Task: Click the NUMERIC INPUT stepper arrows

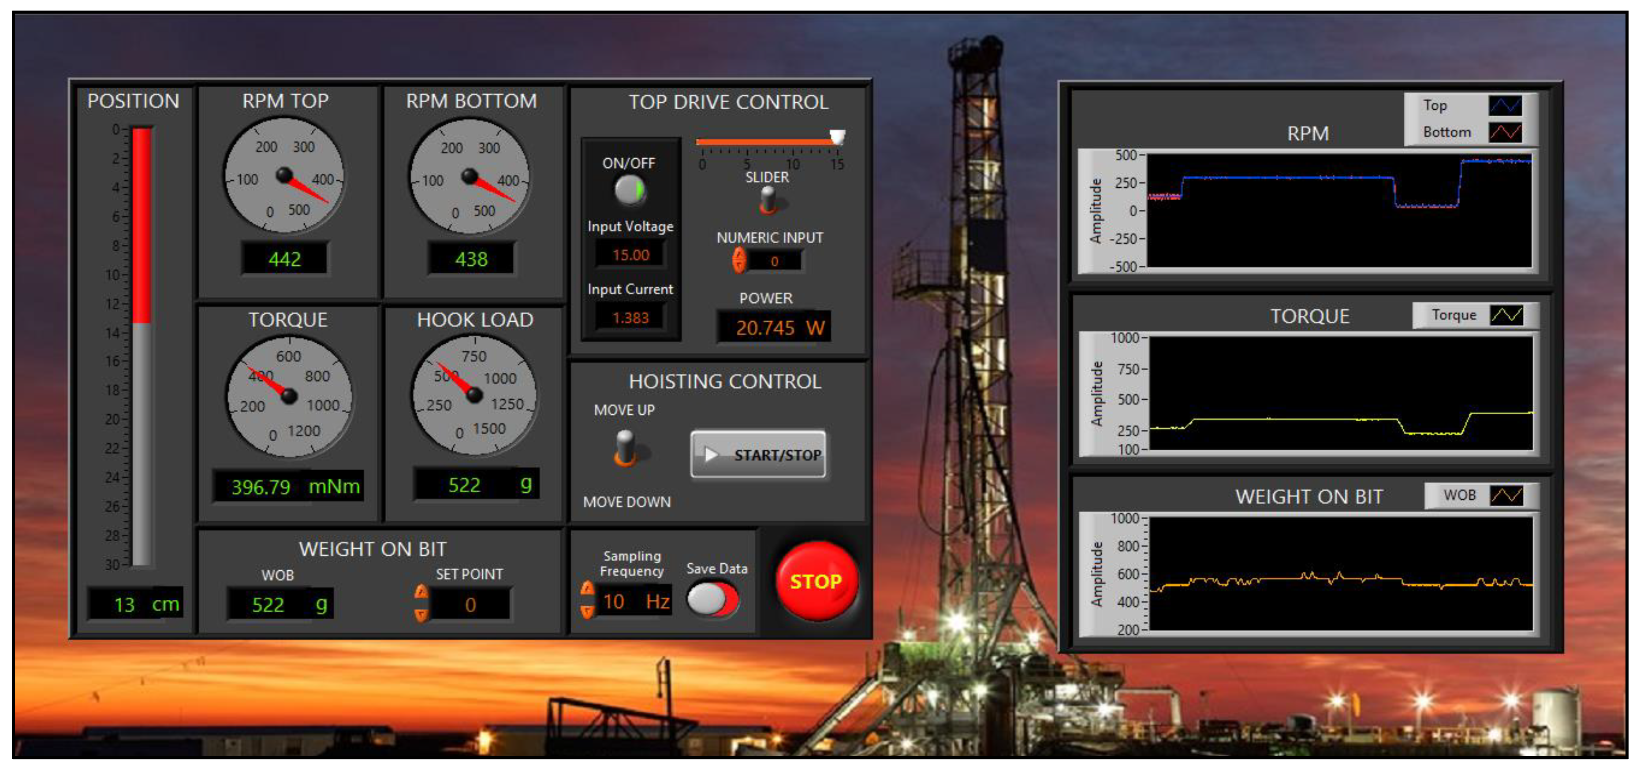Action: [738, 260]
